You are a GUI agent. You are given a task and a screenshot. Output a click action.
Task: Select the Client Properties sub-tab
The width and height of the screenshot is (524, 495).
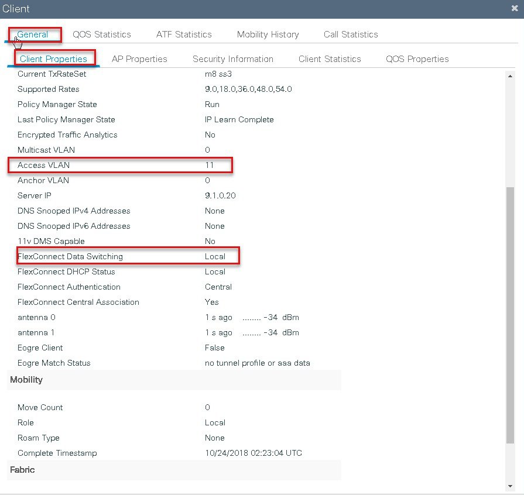point(53,59)
